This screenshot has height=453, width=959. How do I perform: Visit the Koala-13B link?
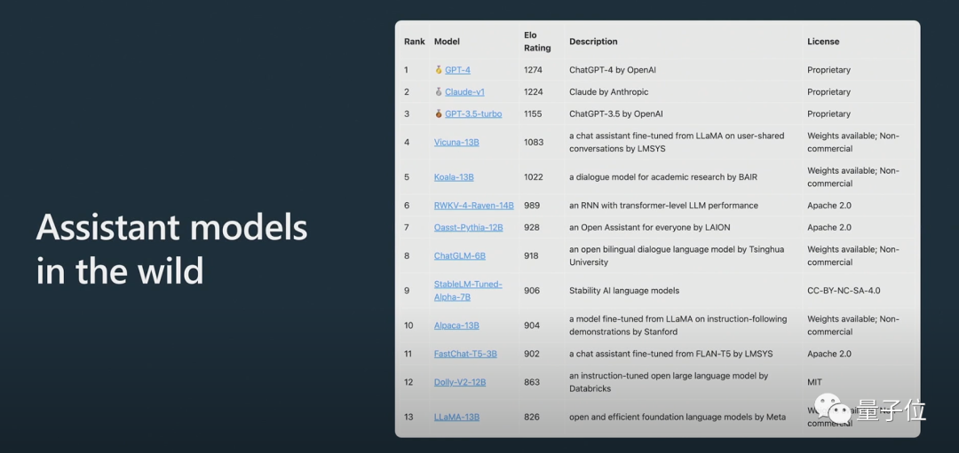click(454, 177)
